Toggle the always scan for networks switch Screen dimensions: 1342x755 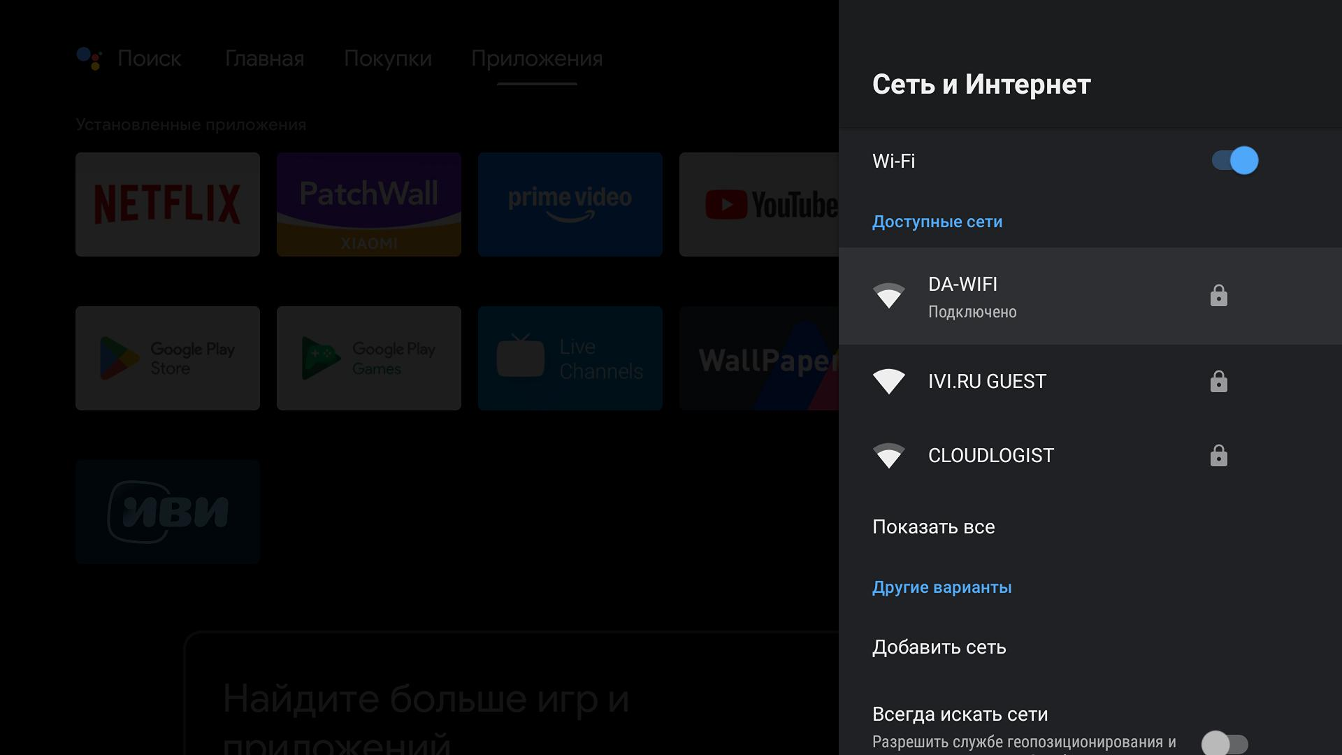(x=1225, y=743)
